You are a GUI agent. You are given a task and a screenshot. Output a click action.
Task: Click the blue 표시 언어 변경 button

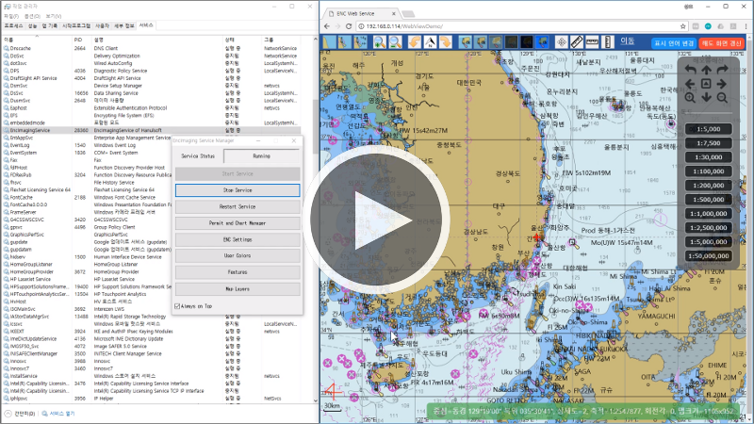pyautogui.click(x=674, y=43)
